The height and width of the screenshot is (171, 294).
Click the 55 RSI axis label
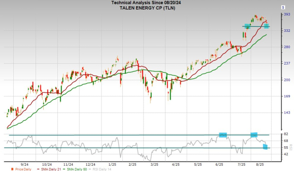pos(286,148)
